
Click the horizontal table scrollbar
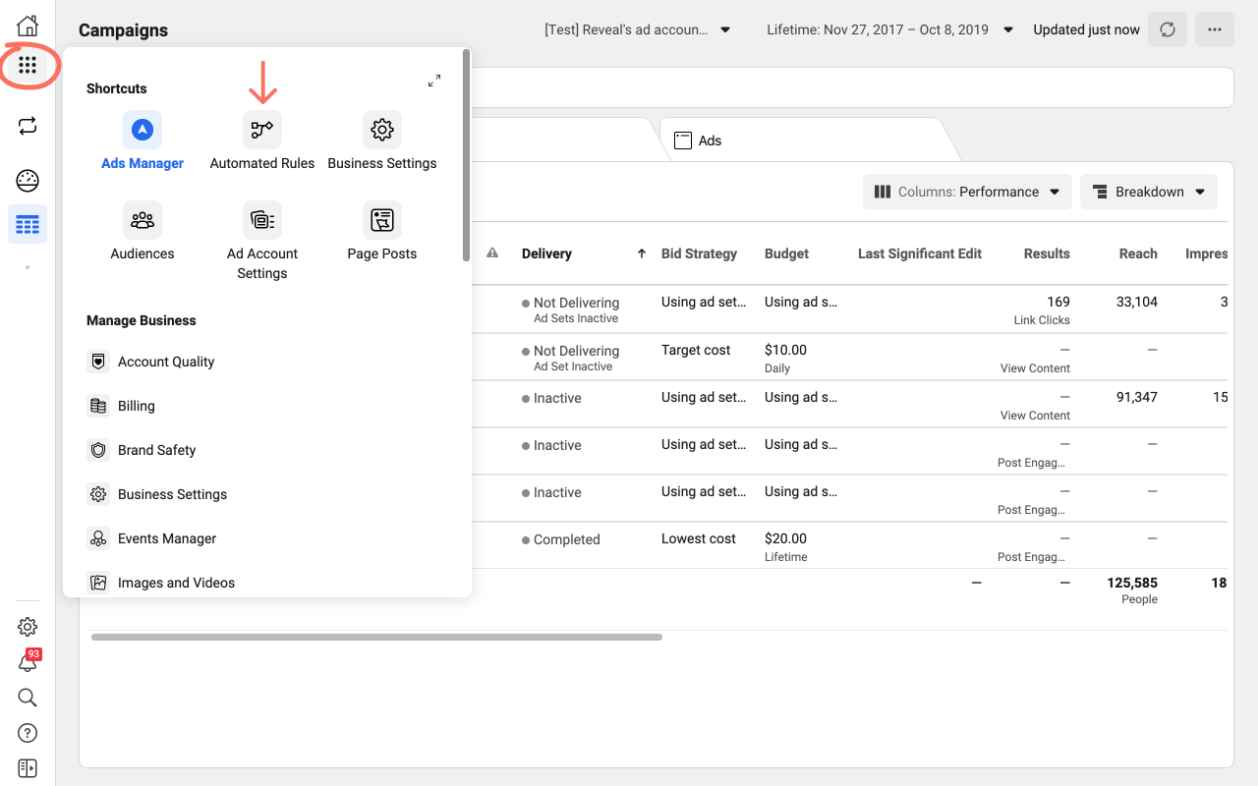tap(376, 637)
